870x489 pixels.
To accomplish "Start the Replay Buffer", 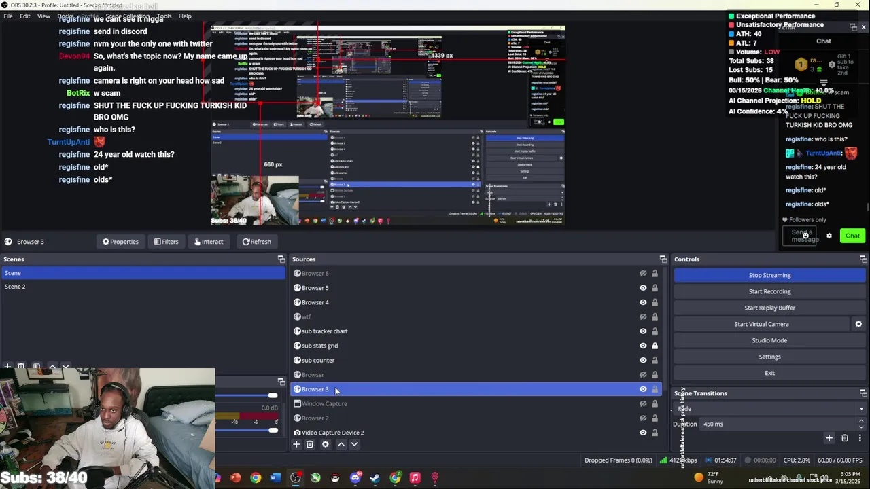I will click(x=769, y=308).
